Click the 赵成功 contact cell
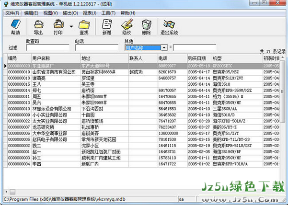 (143, 72)
